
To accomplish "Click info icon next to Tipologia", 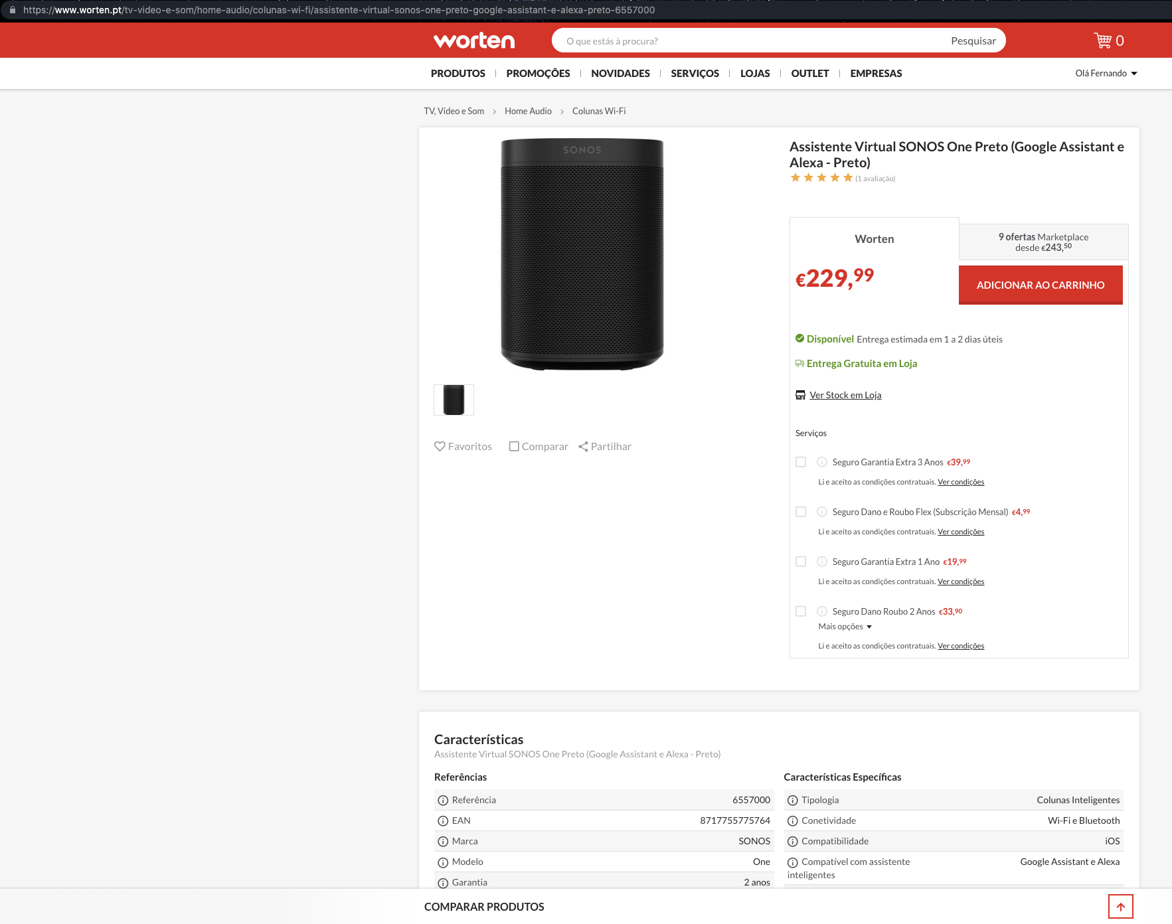I will coord(793,801).
